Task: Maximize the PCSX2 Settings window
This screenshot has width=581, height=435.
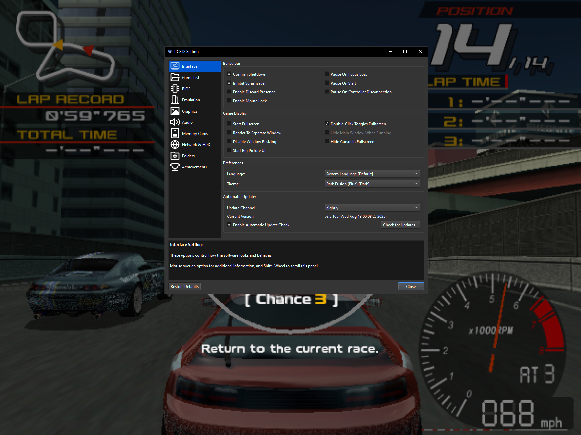Action: click(405, 51)
